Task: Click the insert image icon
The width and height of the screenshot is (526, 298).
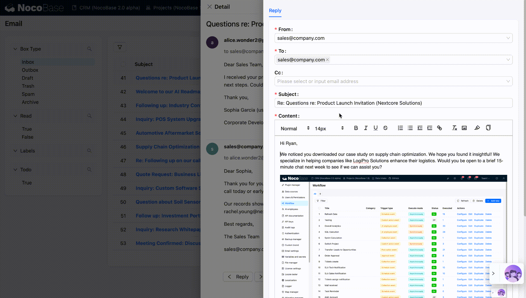Action: tap(464, 128)
